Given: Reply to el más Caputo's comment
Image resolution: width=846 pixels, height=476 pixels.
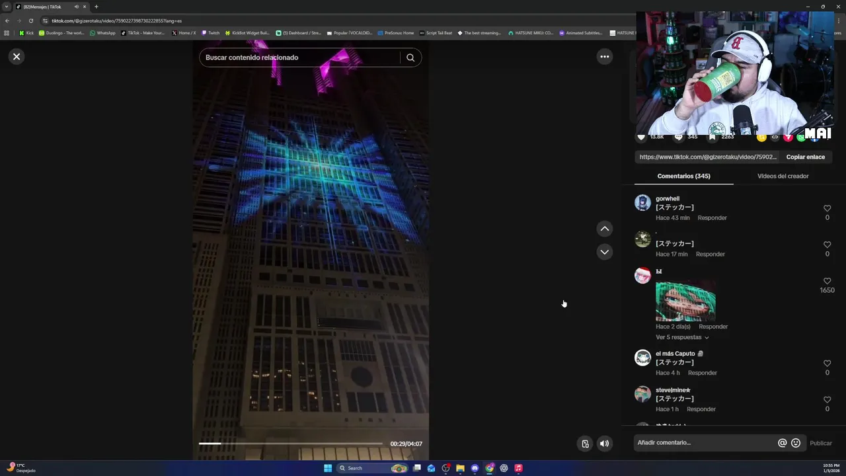Looking at the screenshot, I should point(702,373).
